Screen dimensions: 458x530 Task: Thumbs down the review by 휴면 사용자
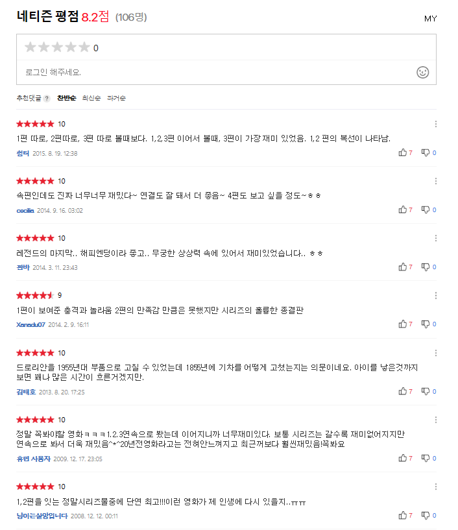426,458
